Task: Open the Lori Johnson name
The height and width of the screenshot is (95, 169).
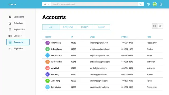Action: coord(57,55)
